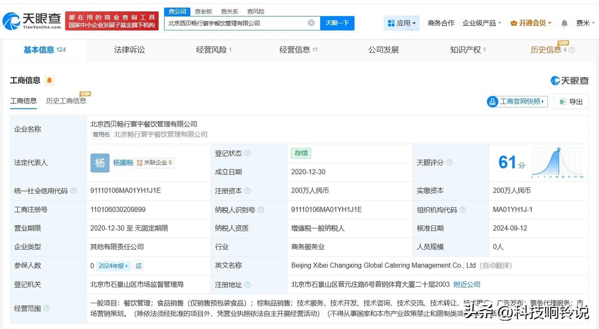Viewport: 599px width, 329px height.
Task: Switch to the 法律诉讼 tab
Action: pyautogui.click(x=129, y=50)
